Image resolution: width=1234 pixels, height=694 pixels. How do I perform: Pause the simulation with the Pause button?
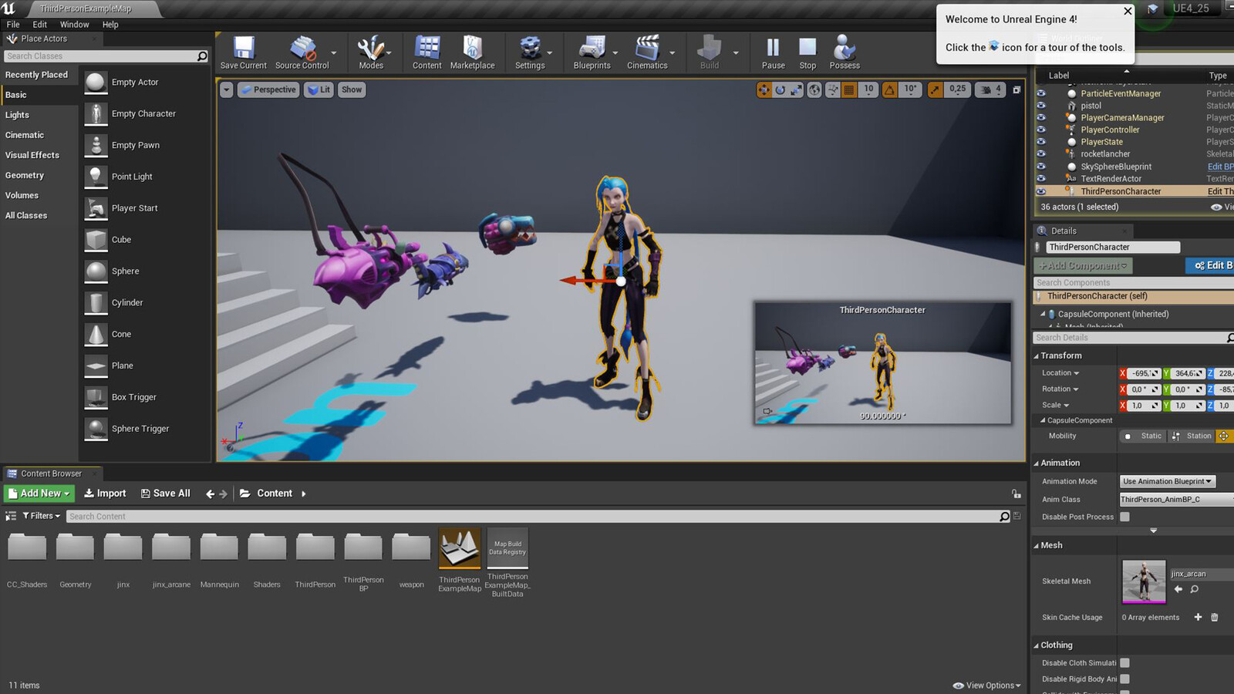pos(773,52)
